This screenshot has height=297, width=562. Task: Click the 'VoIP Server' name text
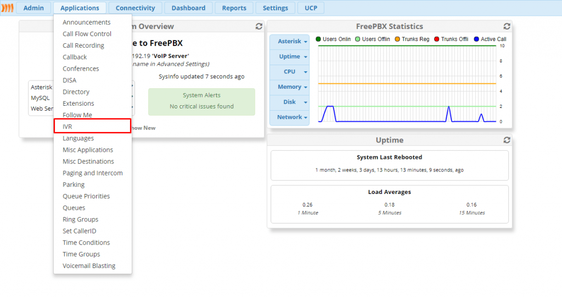tap(171, 56)
